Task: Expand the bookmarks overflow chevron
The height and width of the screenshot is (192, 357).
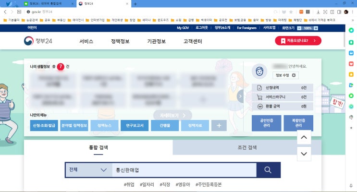Action: [x=353, y=20]
